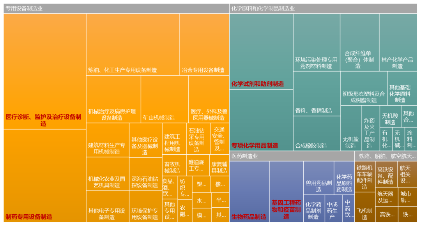This screenshot has height=226, width=421.
Task: Select the 铁路机车车辆配件制造 tile
Action: pos(365,177)
